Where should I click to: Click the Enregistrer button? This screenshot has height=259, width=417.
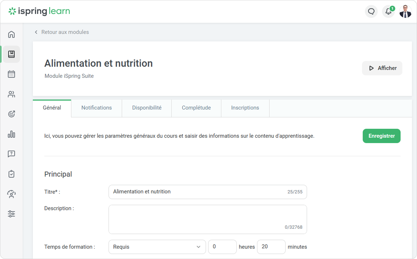click(381, 136)
